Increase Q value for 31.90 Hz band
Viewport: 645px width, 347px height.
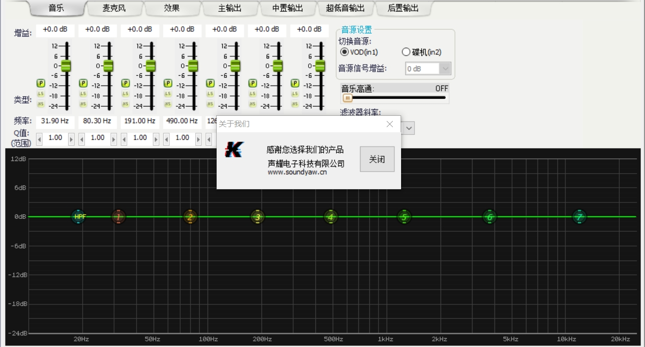[71, 139]
